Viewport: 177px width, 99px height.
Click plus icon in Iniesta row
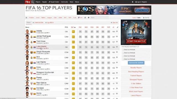coord(117,31)
